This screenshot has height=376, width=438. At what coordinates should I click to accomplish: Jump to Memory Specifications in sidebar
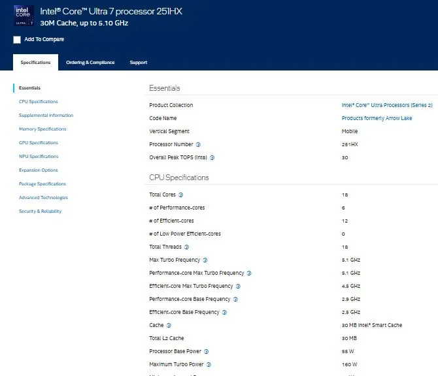coord(42,129)
